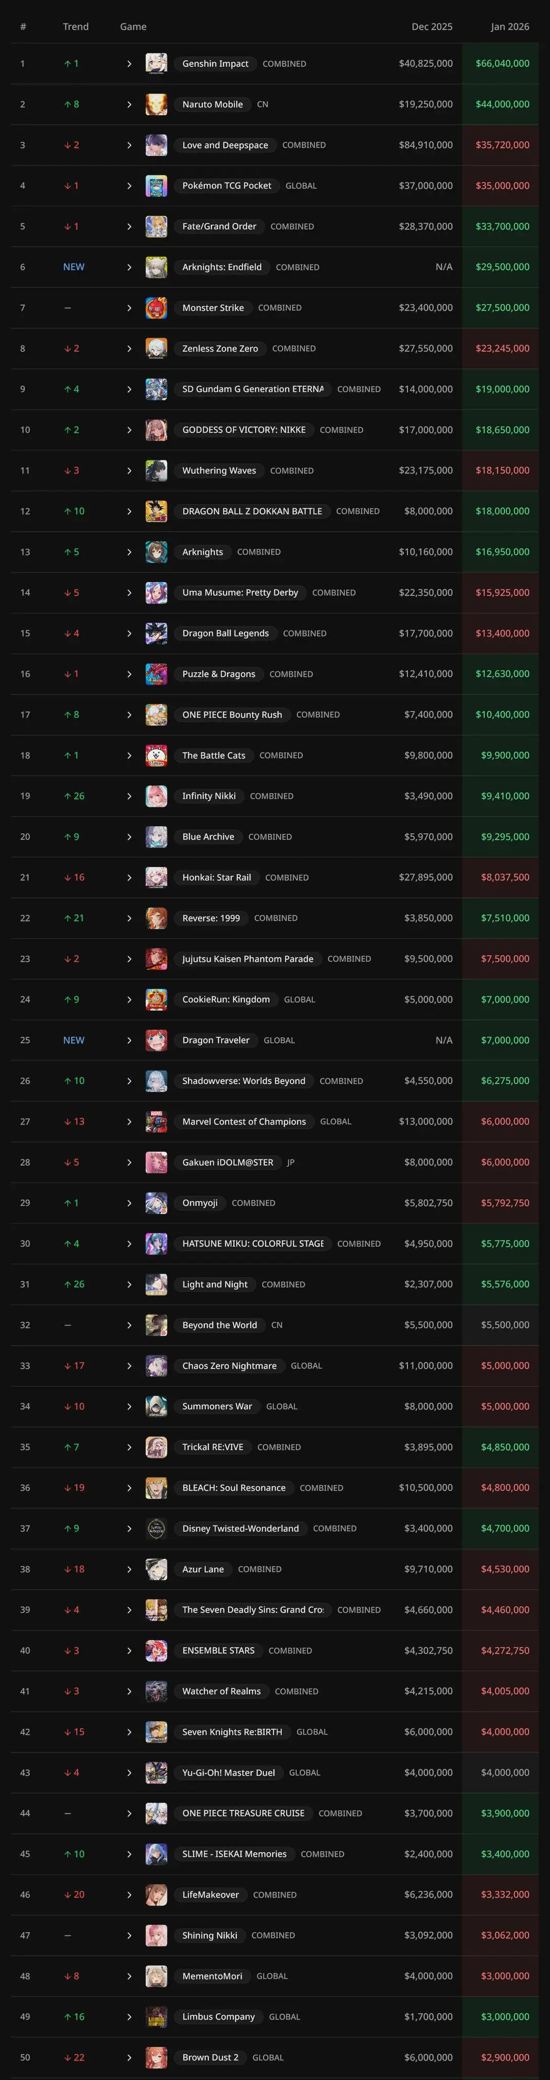Sort by the Jan 2026 column header
Screen dimensions: 550x2080
[510, 27]
